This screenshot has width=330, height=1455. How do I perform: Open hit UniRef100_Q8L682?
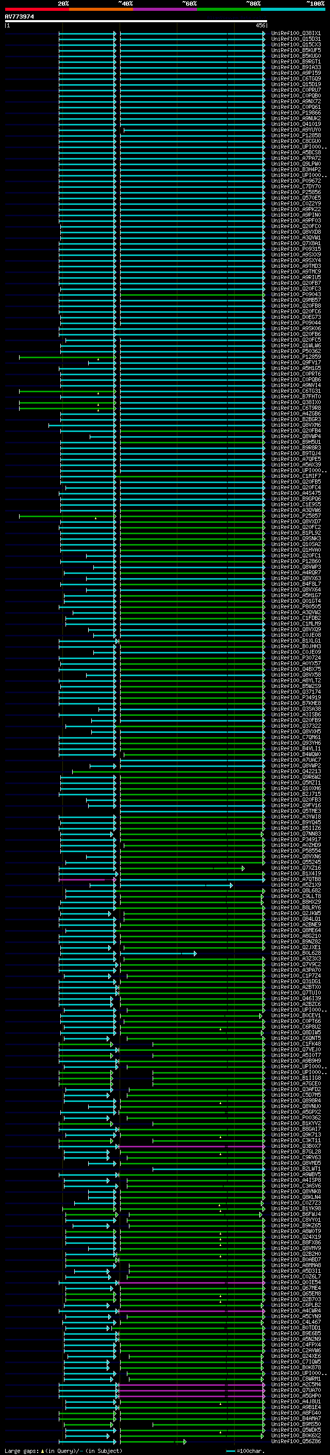[295, 891]
